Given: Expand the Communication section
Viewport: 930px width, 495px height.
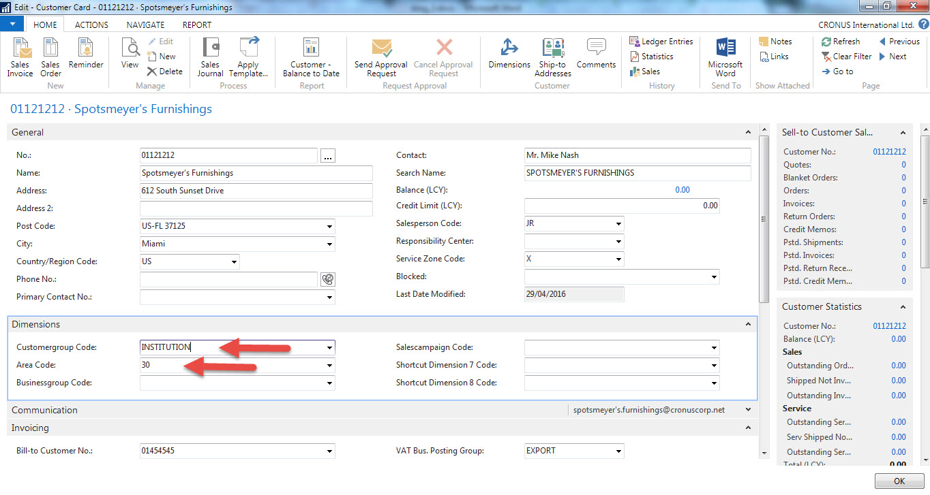Looking at the screenshot, I should click(748, 410).
